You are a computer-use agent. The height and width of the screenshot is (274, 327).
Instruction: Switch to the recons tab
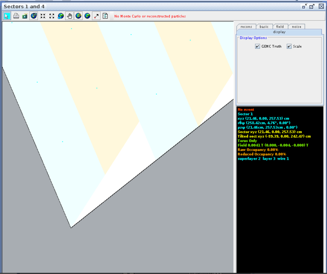[246, 27]
